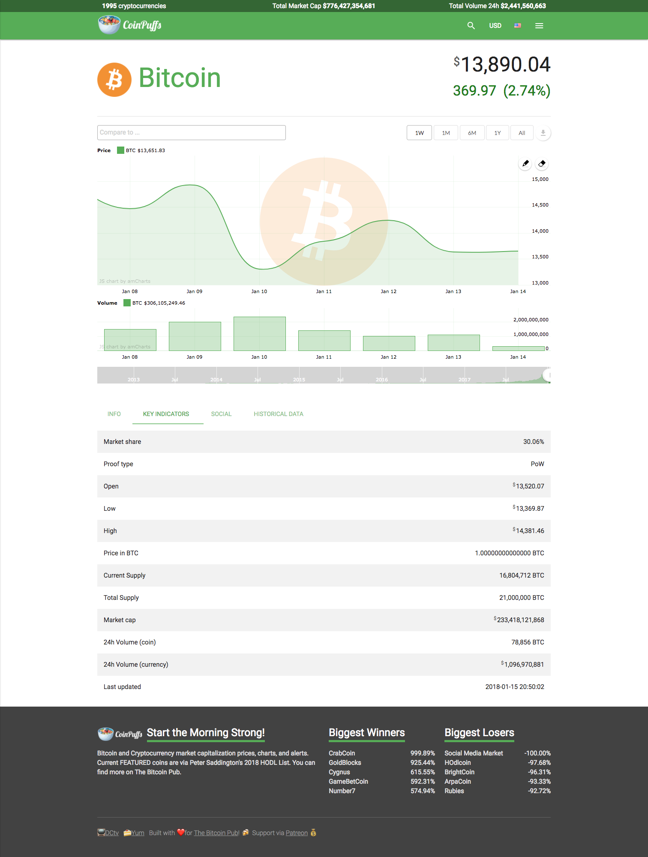Open Number7 in Biggest Winners
This screenshot has height=857, width=648.
tap(342, 791)
